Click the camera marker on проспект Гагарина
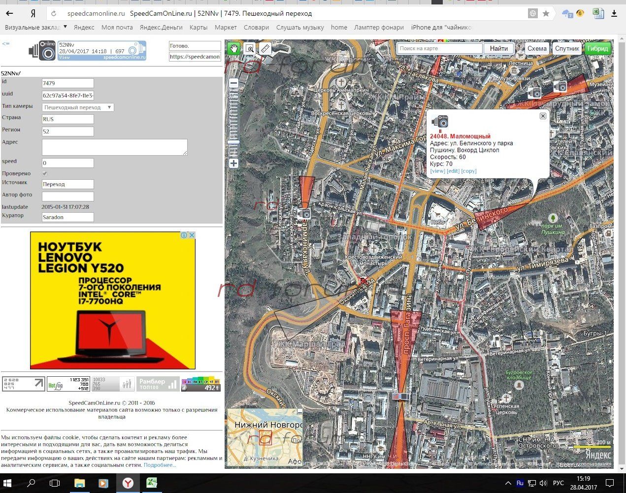 pyautogui.click(x=401, y=396)
